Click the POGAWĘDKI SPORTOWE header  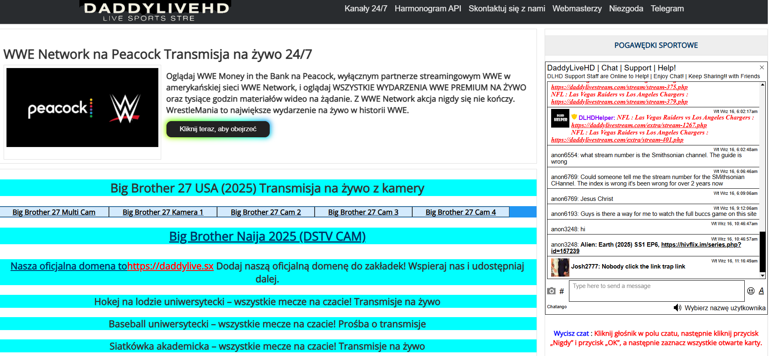pyautogui.click(x=656, y=45)
